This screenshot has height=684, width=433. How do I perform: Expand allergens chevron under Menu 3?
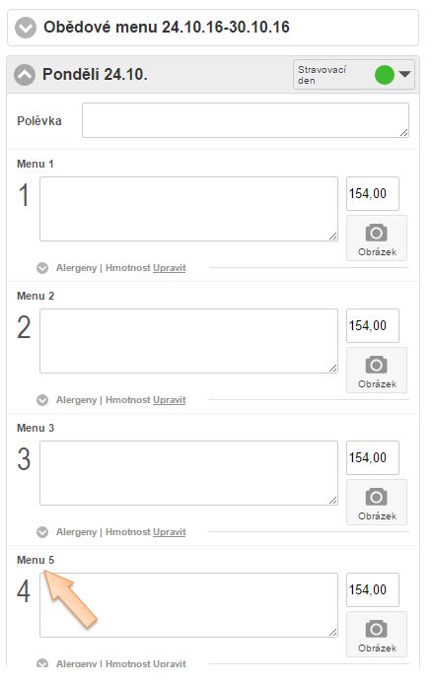(x=42, y=532)
